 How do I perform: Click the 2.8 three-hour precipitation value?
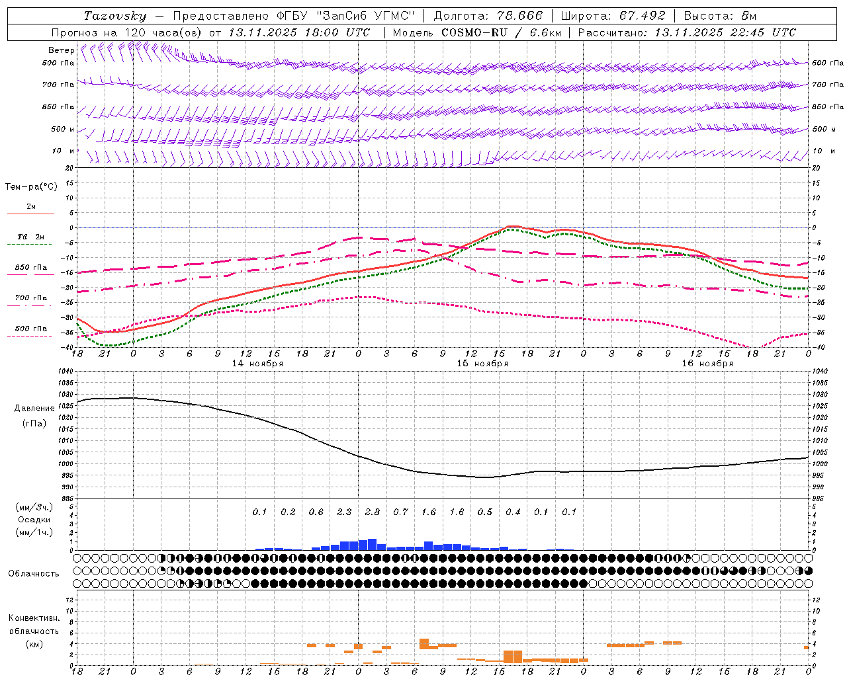[373, 512]
